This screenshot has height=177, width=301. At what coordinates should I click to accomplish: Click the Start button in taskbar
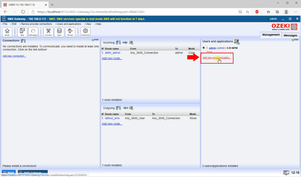(9, 172)
